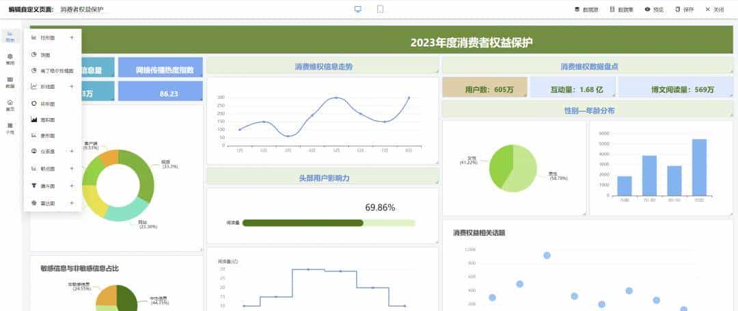Viewport: 738px width, 311px height.
Task: Choose 柱形图 column chart from menu
Action: tap(48, 38)
